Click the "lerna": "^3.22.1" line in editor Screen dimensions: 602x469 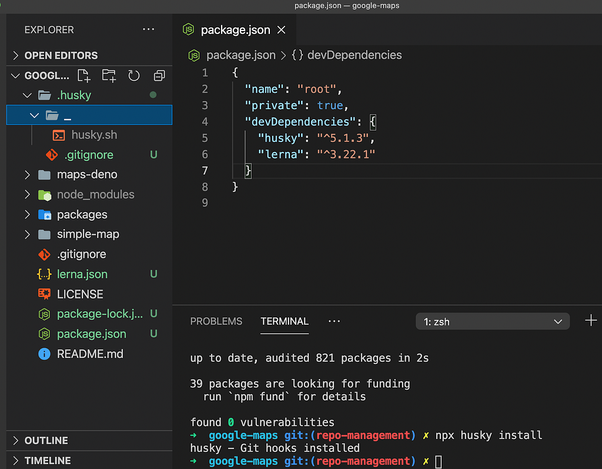tap(316, 154)
